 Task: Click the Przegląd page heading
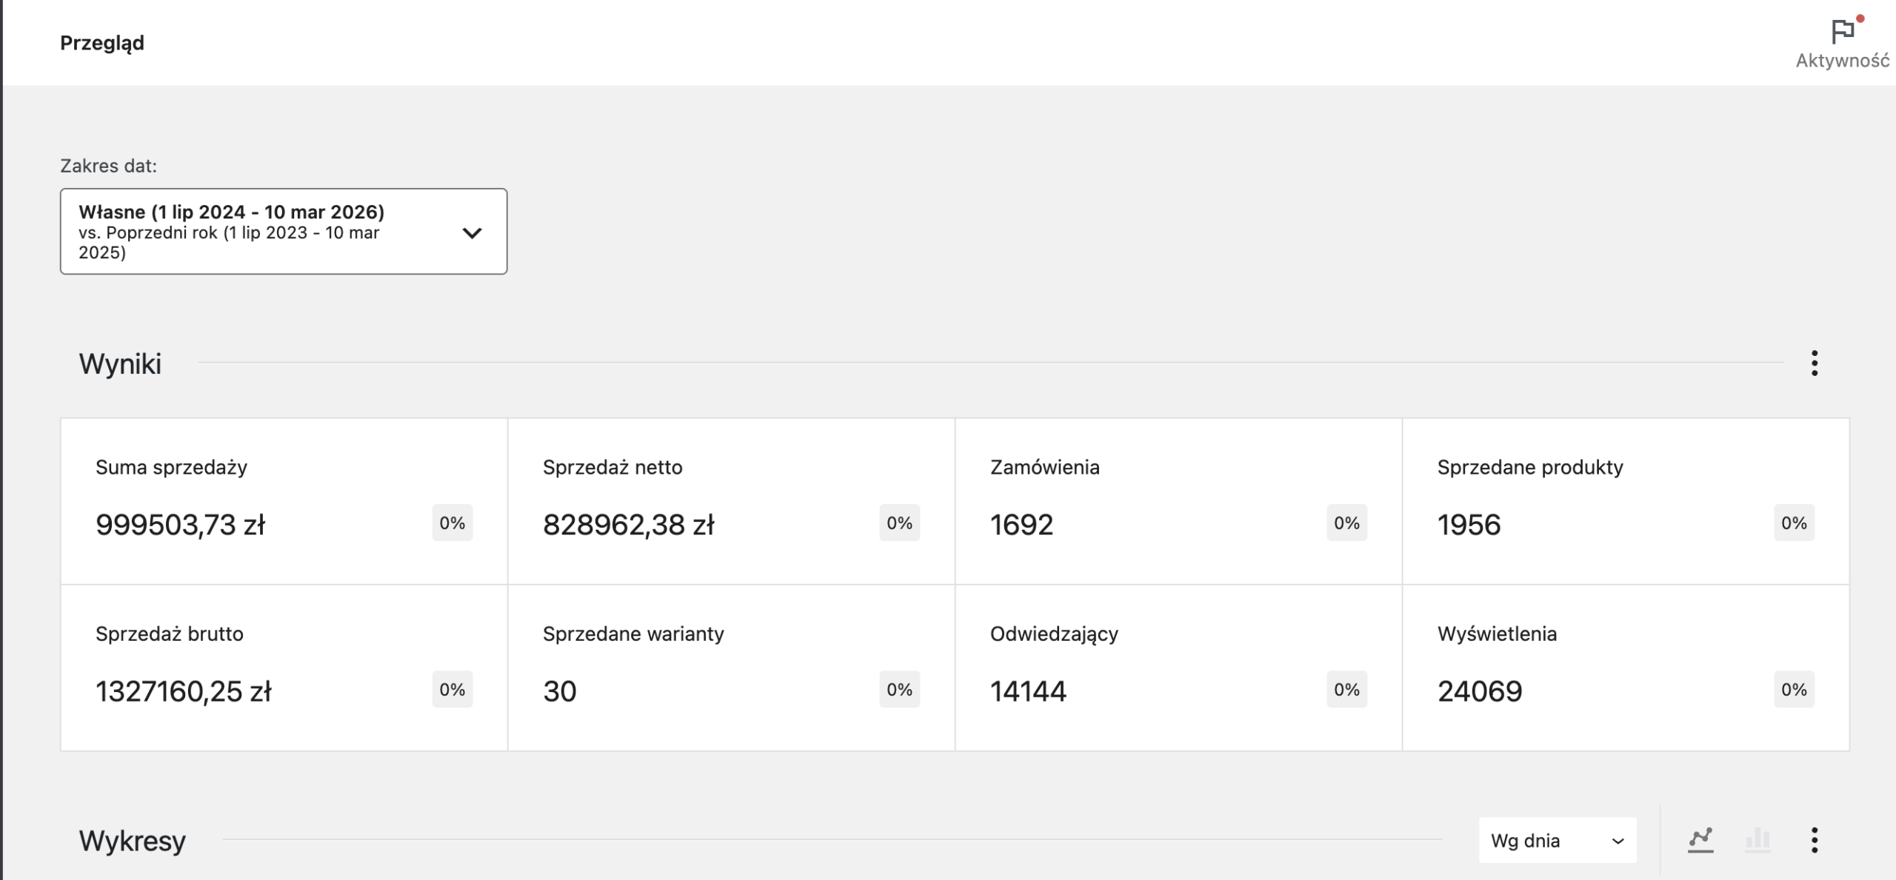click(101, 42)
